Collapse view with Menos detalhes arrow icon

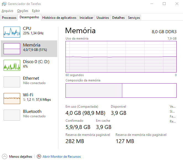tap(4, 156)
